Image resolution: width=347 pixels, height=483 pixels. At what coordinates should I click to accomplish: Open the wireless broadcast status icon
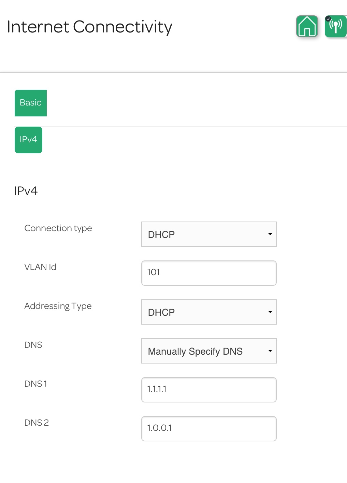point(336,26)
